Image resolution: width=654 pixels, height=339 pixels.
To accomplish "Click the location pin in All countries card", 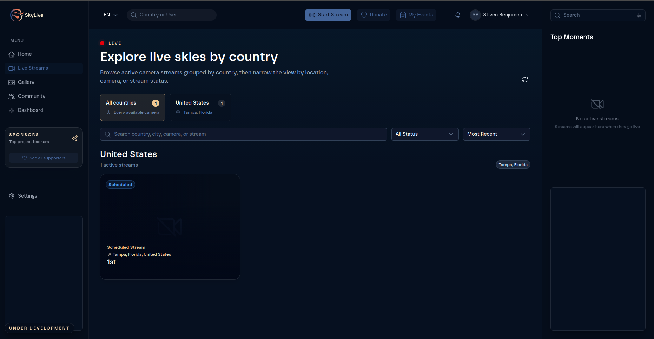I will click(x=108, y=112).
